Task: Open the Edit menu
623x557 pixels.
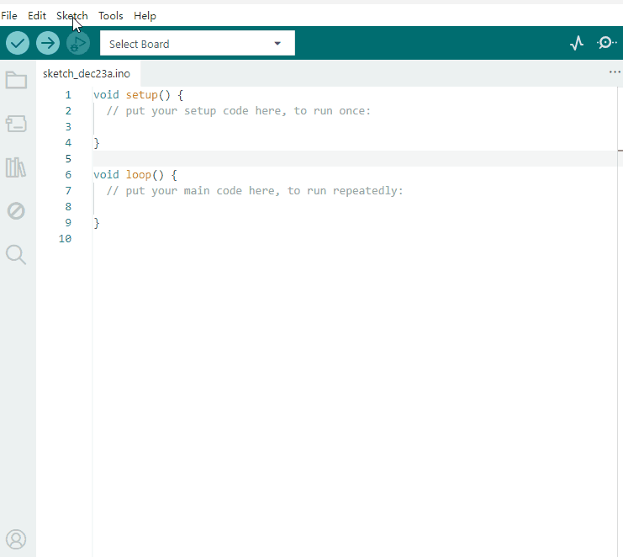Action: point(37,16)
